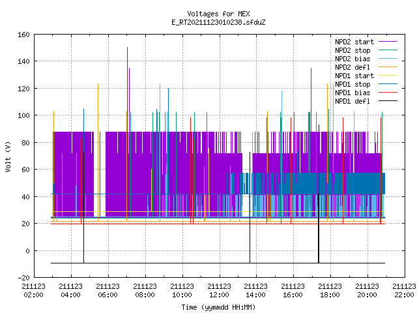Click the file name E_RT20211123010238.sfduZ subtitle
Image resolution: width=417 pixels, height=313 pixels.
[x=219, y=22]
